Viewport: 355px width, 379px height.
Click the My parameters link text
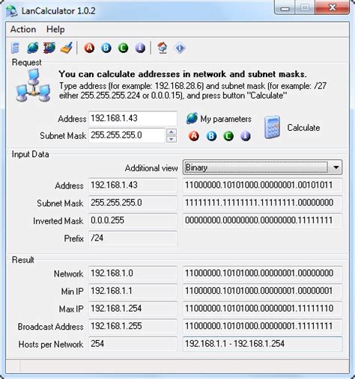225,119
